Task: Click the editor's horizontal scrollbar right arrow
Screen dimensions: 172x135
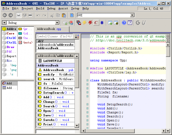Action: point(163,131)
